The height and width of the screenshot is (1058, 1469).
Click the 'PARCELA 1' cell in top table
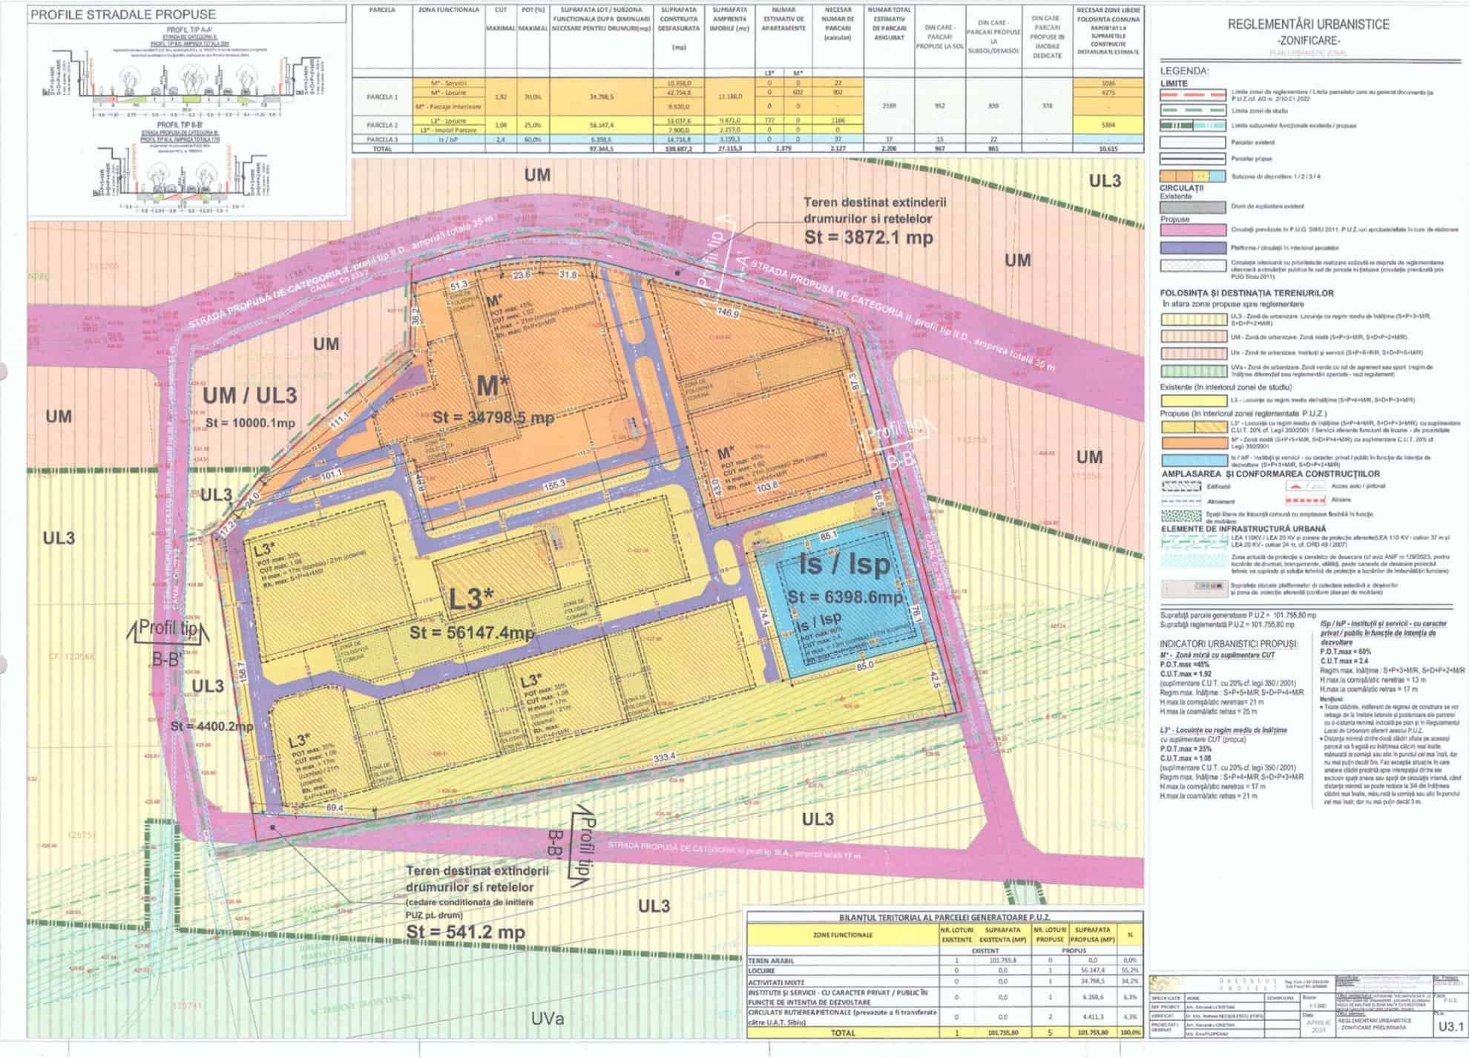[382, 96]
